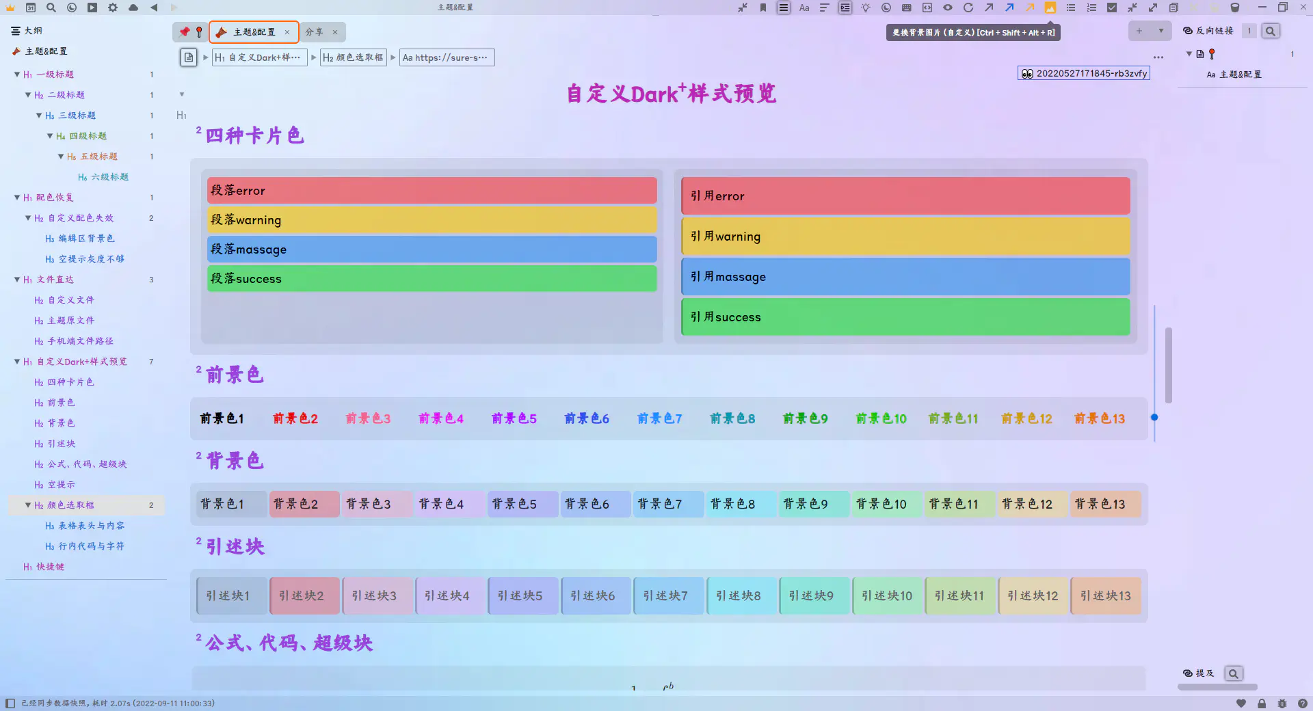Search backlinks with the 反向链接 magnifier button
The width and height of the screenshot is (1313, 711).
pos(1271,31)
